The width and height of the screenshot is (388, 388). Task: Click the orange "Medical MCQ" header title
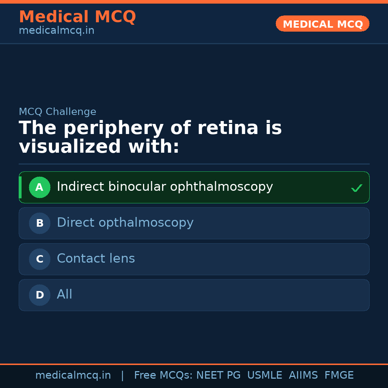coord(77,17)
